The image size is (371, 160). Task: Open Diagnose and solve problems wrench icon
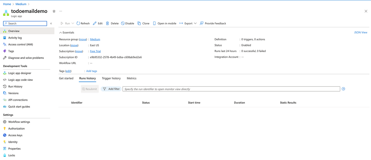click(5, 58)
